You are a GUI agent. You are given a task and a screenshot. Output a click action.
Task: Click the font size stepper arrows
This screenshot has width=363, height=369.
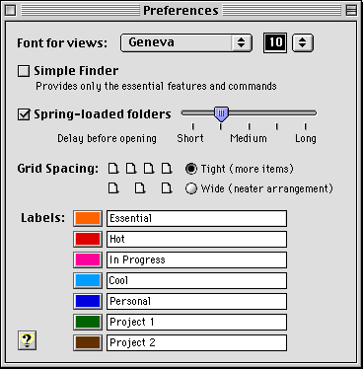point(303,42)
